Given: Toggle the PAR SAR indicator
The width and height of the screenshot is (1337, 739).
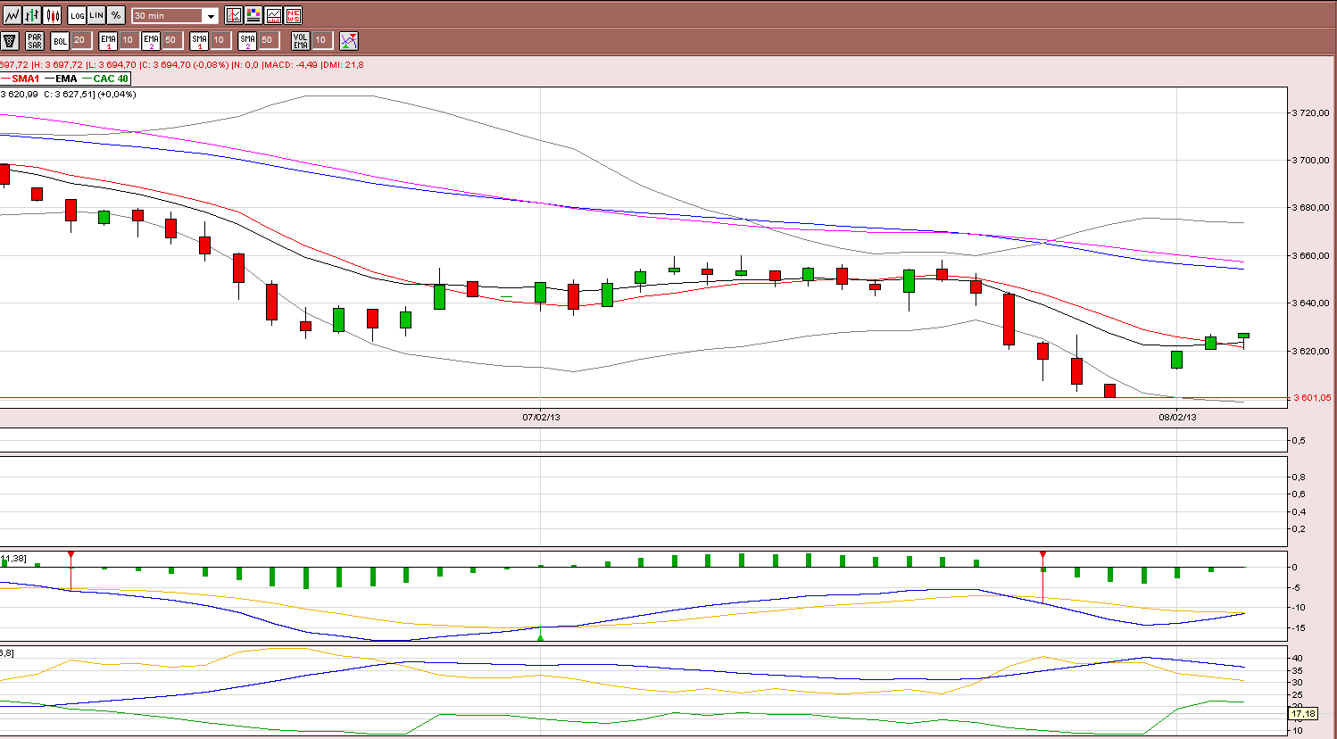Looking at the screenshot, I should (x=35, y=40).
